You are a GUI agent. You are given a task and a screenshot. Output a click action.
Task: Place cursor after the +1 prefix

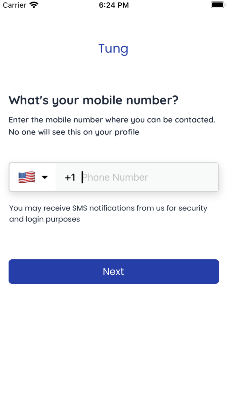pyautogui.click(x=82, y=177)
